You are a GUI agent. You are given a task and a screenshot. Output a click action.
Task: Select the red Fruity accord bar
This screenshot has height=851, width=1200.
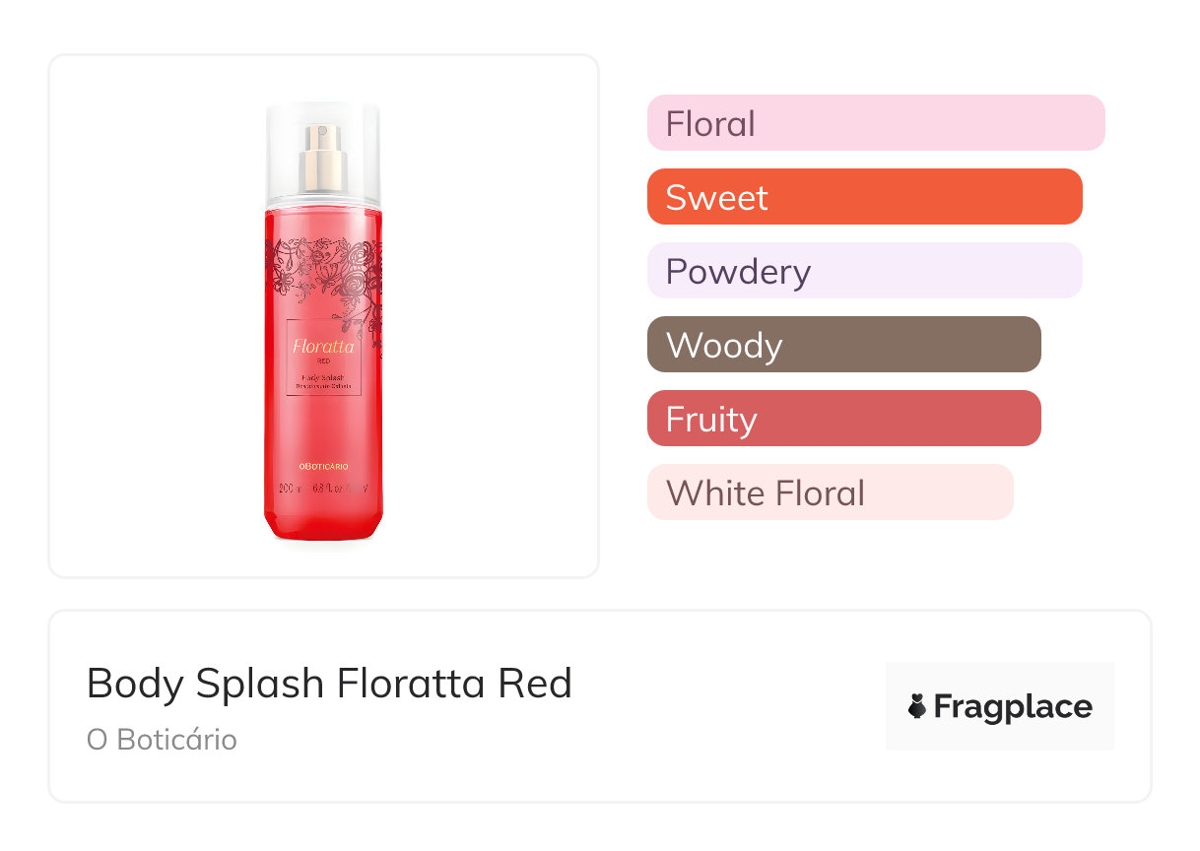point(843,419)
